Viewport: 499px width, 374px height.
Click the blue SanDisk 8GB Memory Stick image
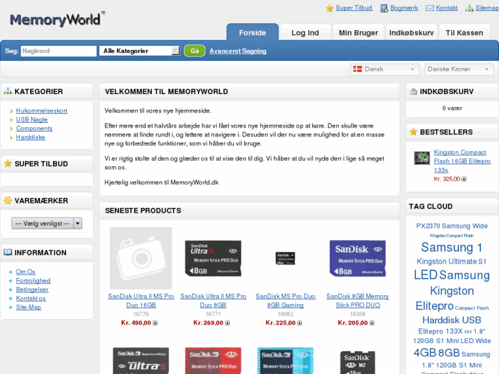coord(358,258)
